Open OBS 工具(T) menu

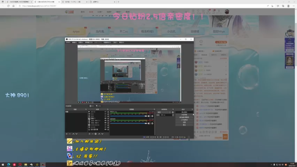(x=115, y=42)
